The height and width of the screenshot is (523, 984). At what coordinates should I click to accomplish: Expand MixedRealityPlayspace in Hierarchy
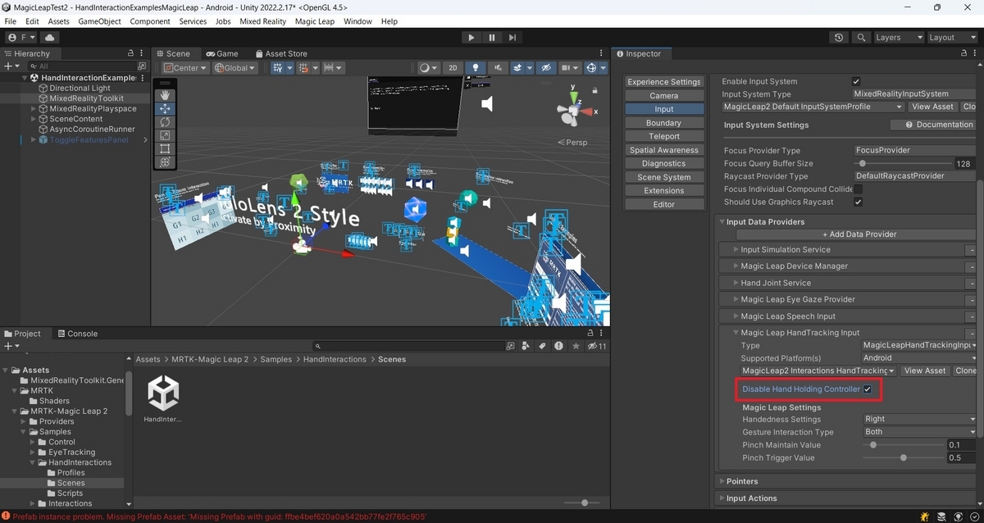point(34,108)
